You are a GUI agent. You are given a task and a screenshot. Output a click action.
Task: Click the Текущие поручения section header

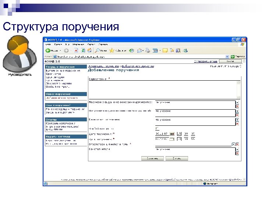pos(66,67)
